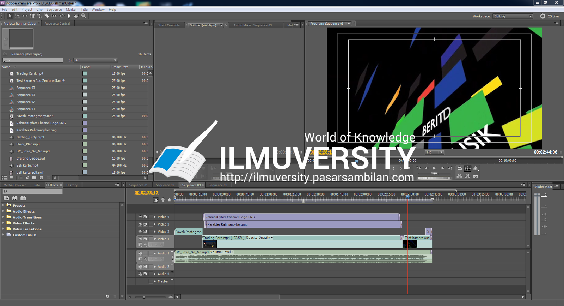564x306 pixels.
Task: Select the Razor tool
Action: coord(47,16)
